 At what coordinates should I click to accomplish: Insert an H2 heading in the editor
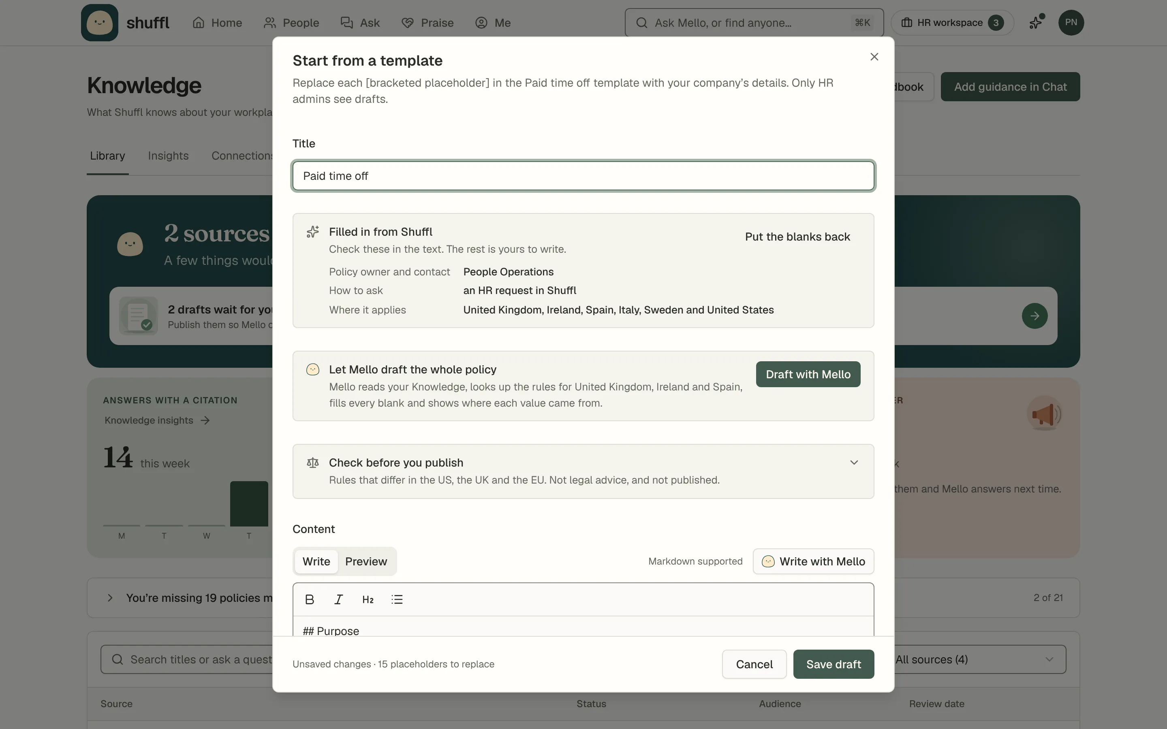pyautogui.click(x=368, y=599)
